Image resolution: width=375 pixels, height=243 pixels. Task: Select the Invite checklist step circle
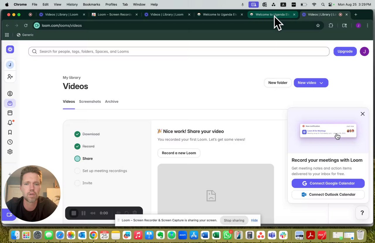tap(77, 183)
